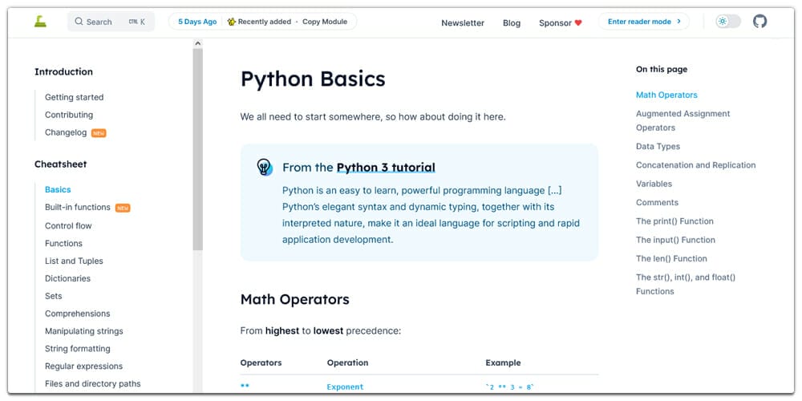Open the Sets page
The height and width of the screenshot is (401, 802).
tap(53, 296)
